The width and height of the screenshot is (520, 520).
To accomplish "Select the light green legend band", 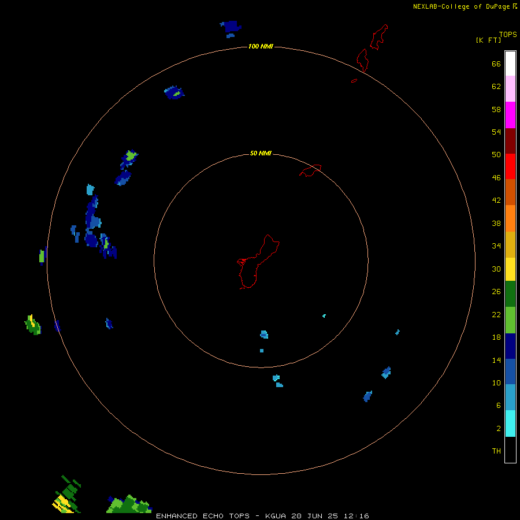I will (x=510, y=320).
